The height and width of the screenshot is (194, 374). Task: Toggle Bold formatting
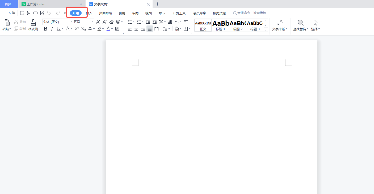45,29
